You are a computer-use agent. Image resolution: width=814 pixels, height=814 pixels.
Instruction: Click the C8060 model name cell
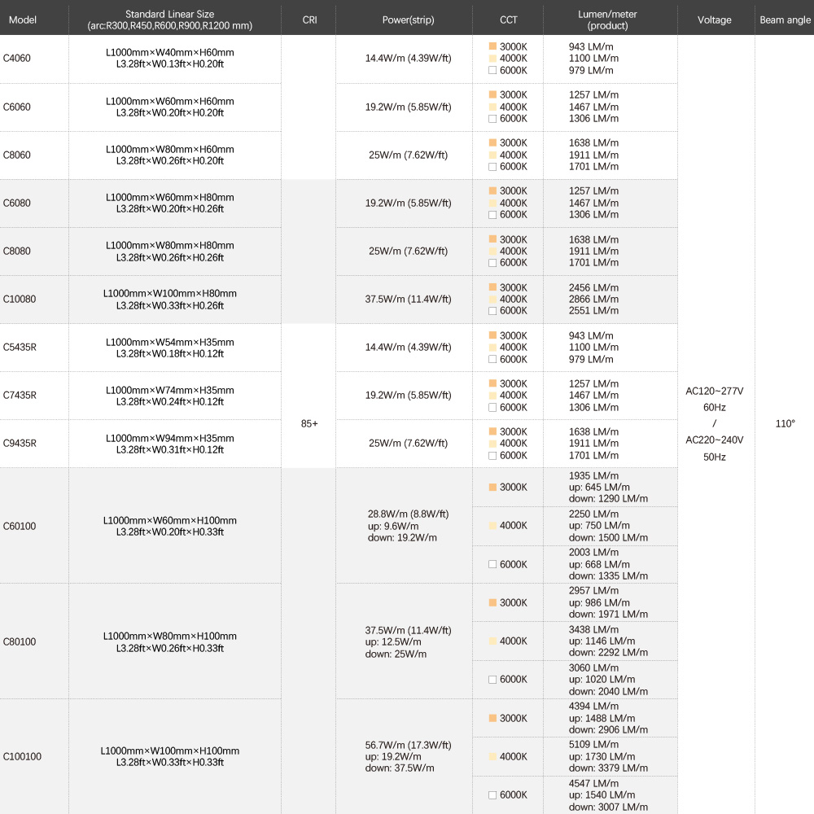pos(17,155)
